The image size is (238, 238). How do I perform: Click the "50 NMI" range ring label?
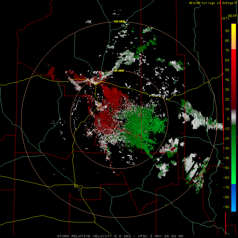119,71
